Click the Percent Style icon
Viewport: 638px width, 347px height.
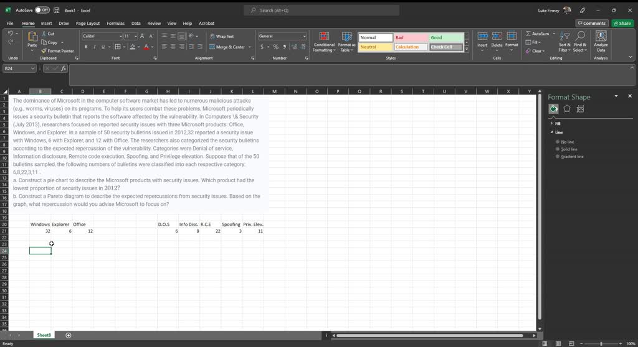tap(276, 47)
